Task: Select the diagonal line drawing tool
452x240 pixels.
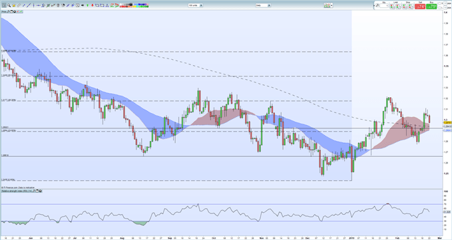Action: coord(29,5)
